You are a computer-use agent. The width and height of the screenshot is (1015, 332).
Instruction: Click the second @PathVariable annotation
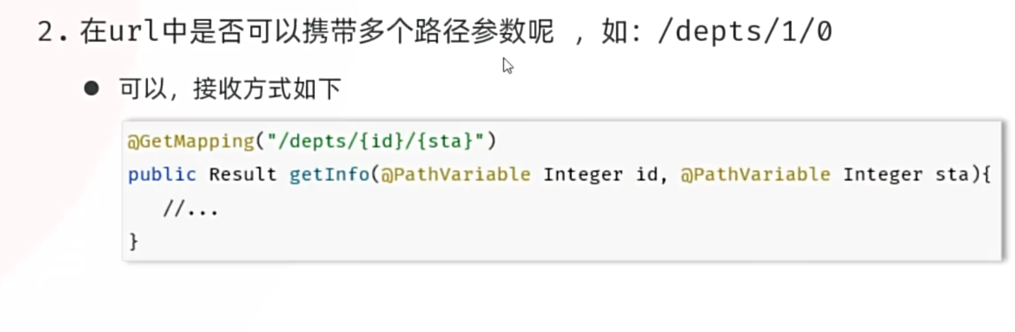(x=756, y=175)
